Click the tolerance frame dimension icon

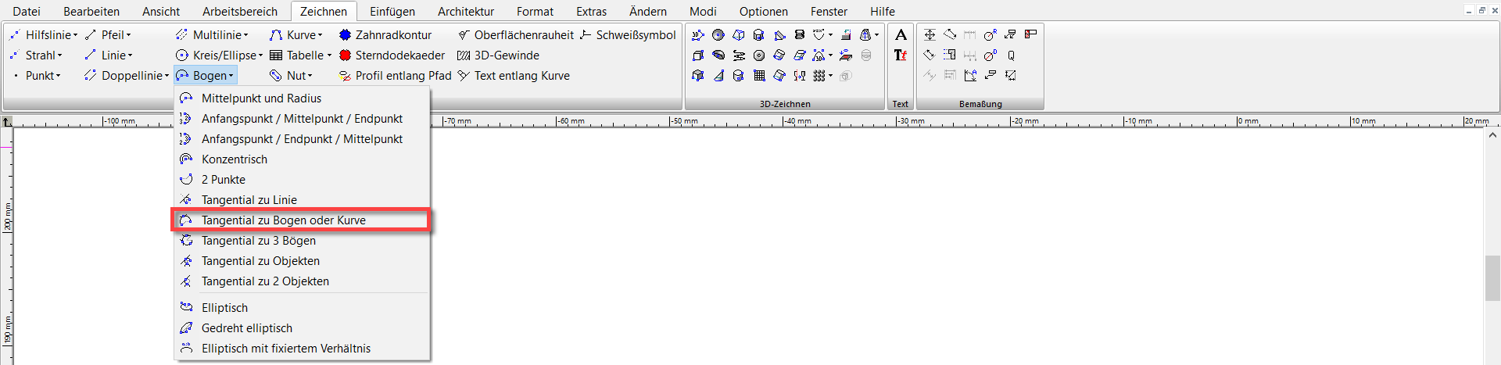pos(1030,34)
